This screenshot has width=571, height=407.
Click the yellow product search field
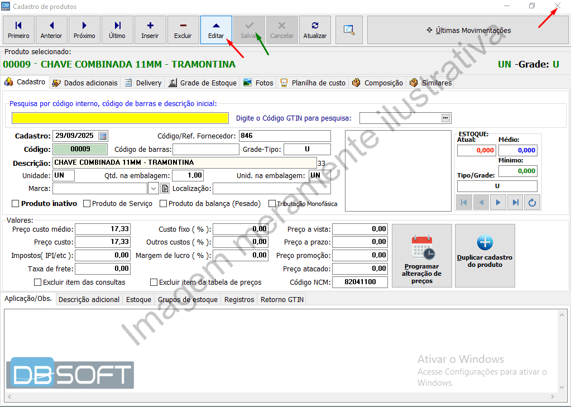pyautogui.click(x=120, y=118)
